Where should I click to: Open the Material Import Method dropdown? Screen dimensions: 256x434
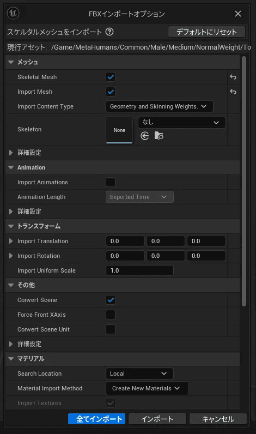(147, 388)
